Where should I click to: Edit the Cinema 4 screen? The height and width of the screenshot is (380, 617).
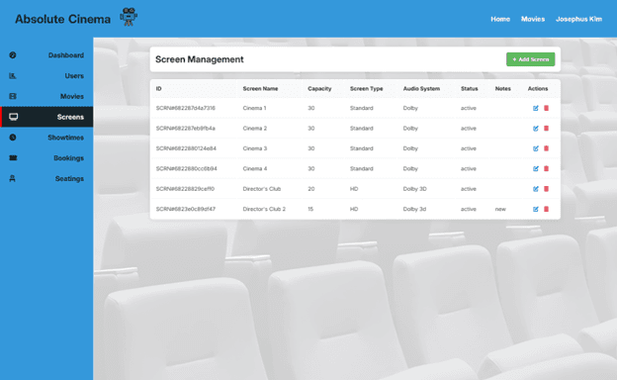click(x=536, y=168)
